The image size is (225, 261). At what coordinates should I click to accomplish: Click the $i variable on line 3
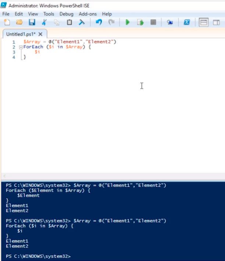37,52
